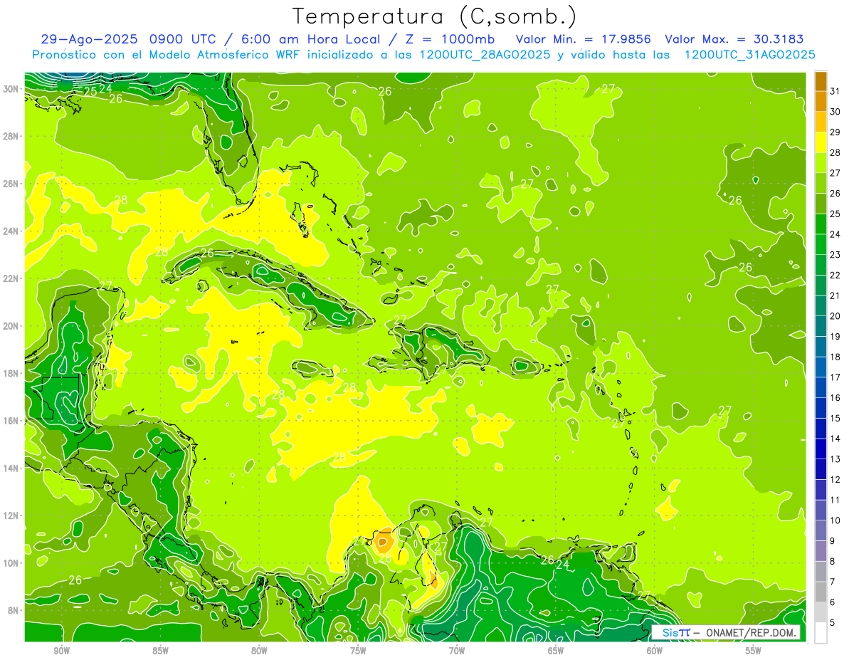The width and height of the screenshot is (854, 660).
Task: Click the '20N' latitude axis label
Action: 11,325
